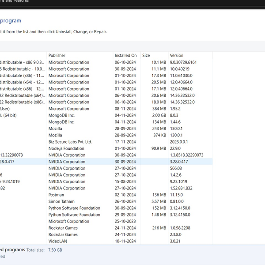This screenshot has width=265, height=265.
Task: Select the Biz Secure Labs Pvt. Ltd. row
Action: 70,142
